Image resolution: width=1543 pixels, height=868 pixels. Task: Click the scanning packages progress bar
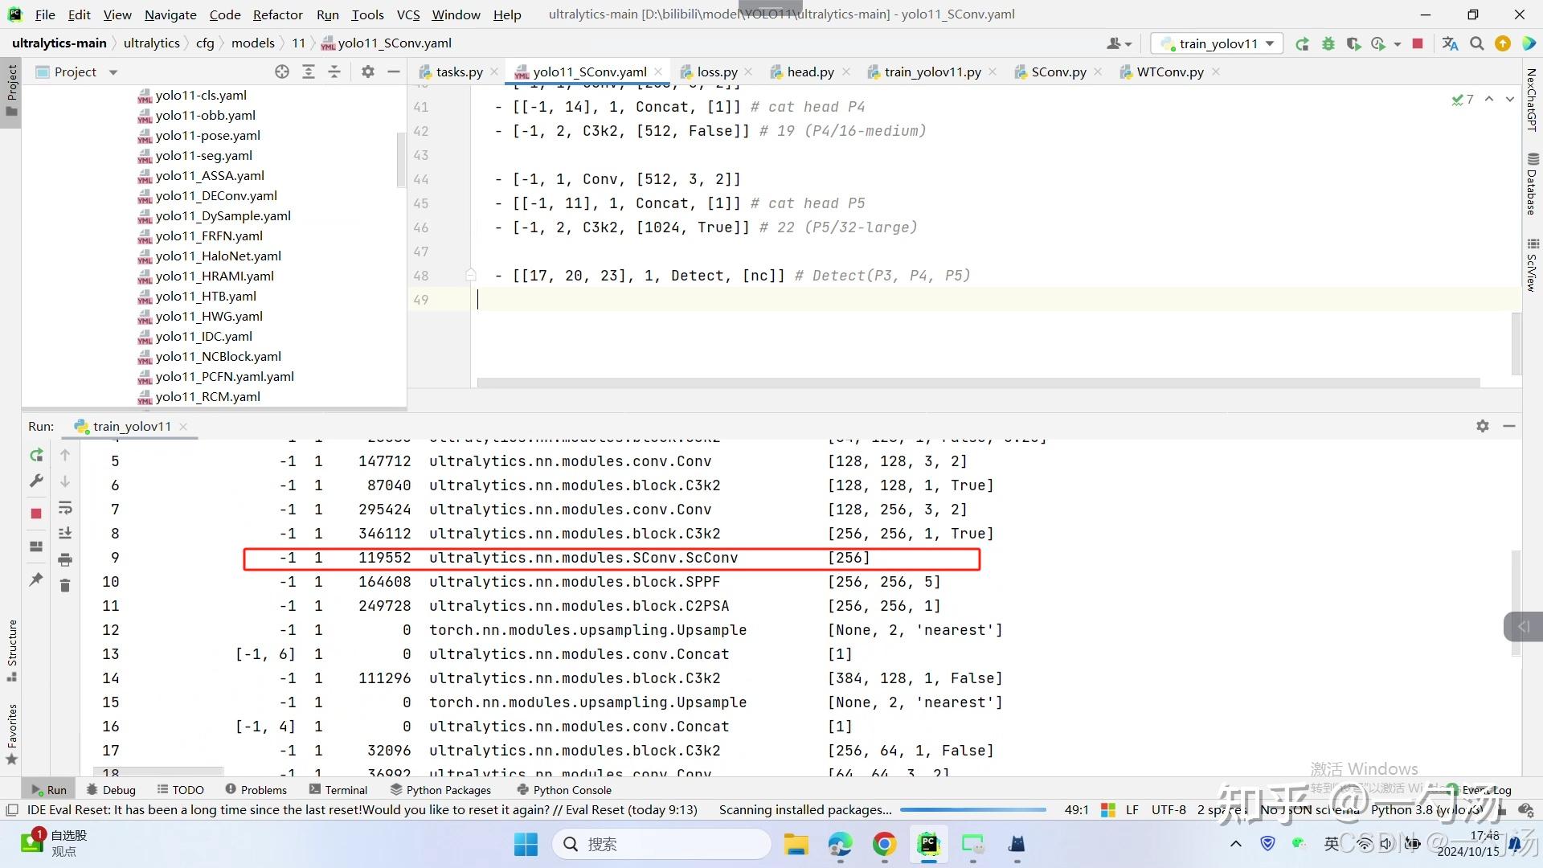point(972,810)
